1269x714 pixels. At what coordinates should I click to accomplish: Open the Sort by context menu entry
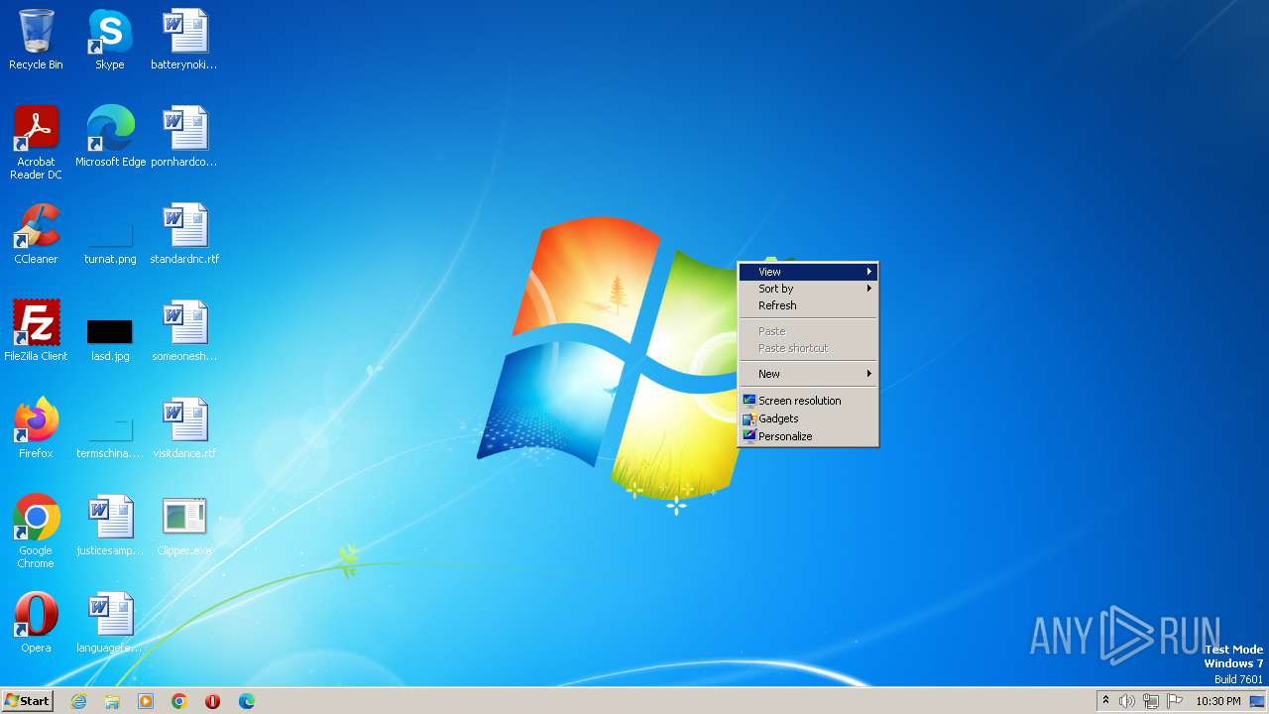(x=808, y=289)
